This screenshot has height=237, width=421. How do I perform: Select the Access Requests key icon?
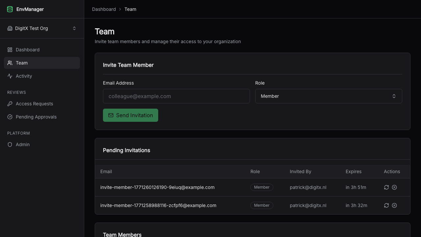pyautogui.click(x=10, y=104)
